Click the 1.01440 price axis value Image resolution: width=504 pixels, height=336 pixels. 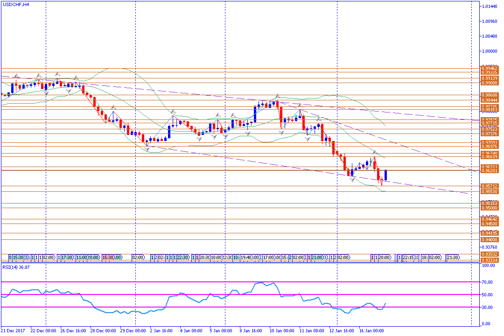point(490,7)
